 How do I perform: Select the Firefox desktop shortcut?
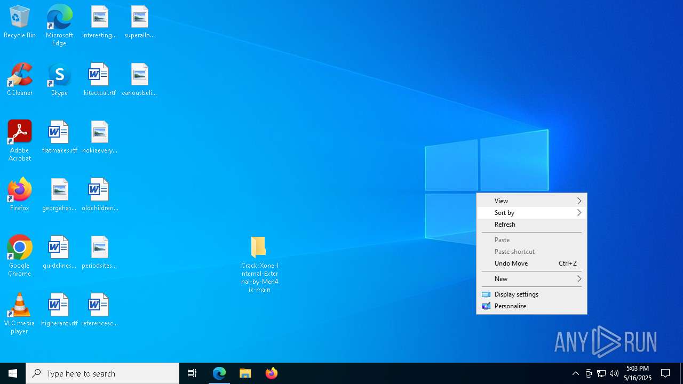point(20,195)
